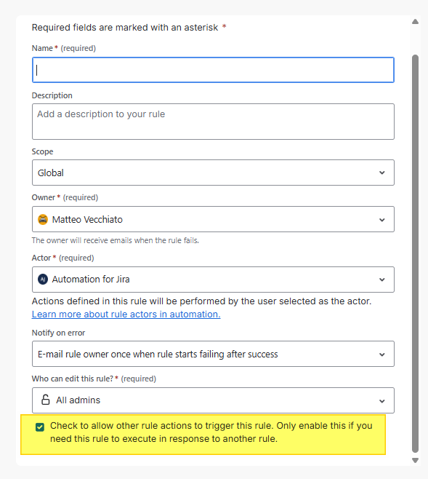Click the chevron in Who can edit field

point(382,401)
